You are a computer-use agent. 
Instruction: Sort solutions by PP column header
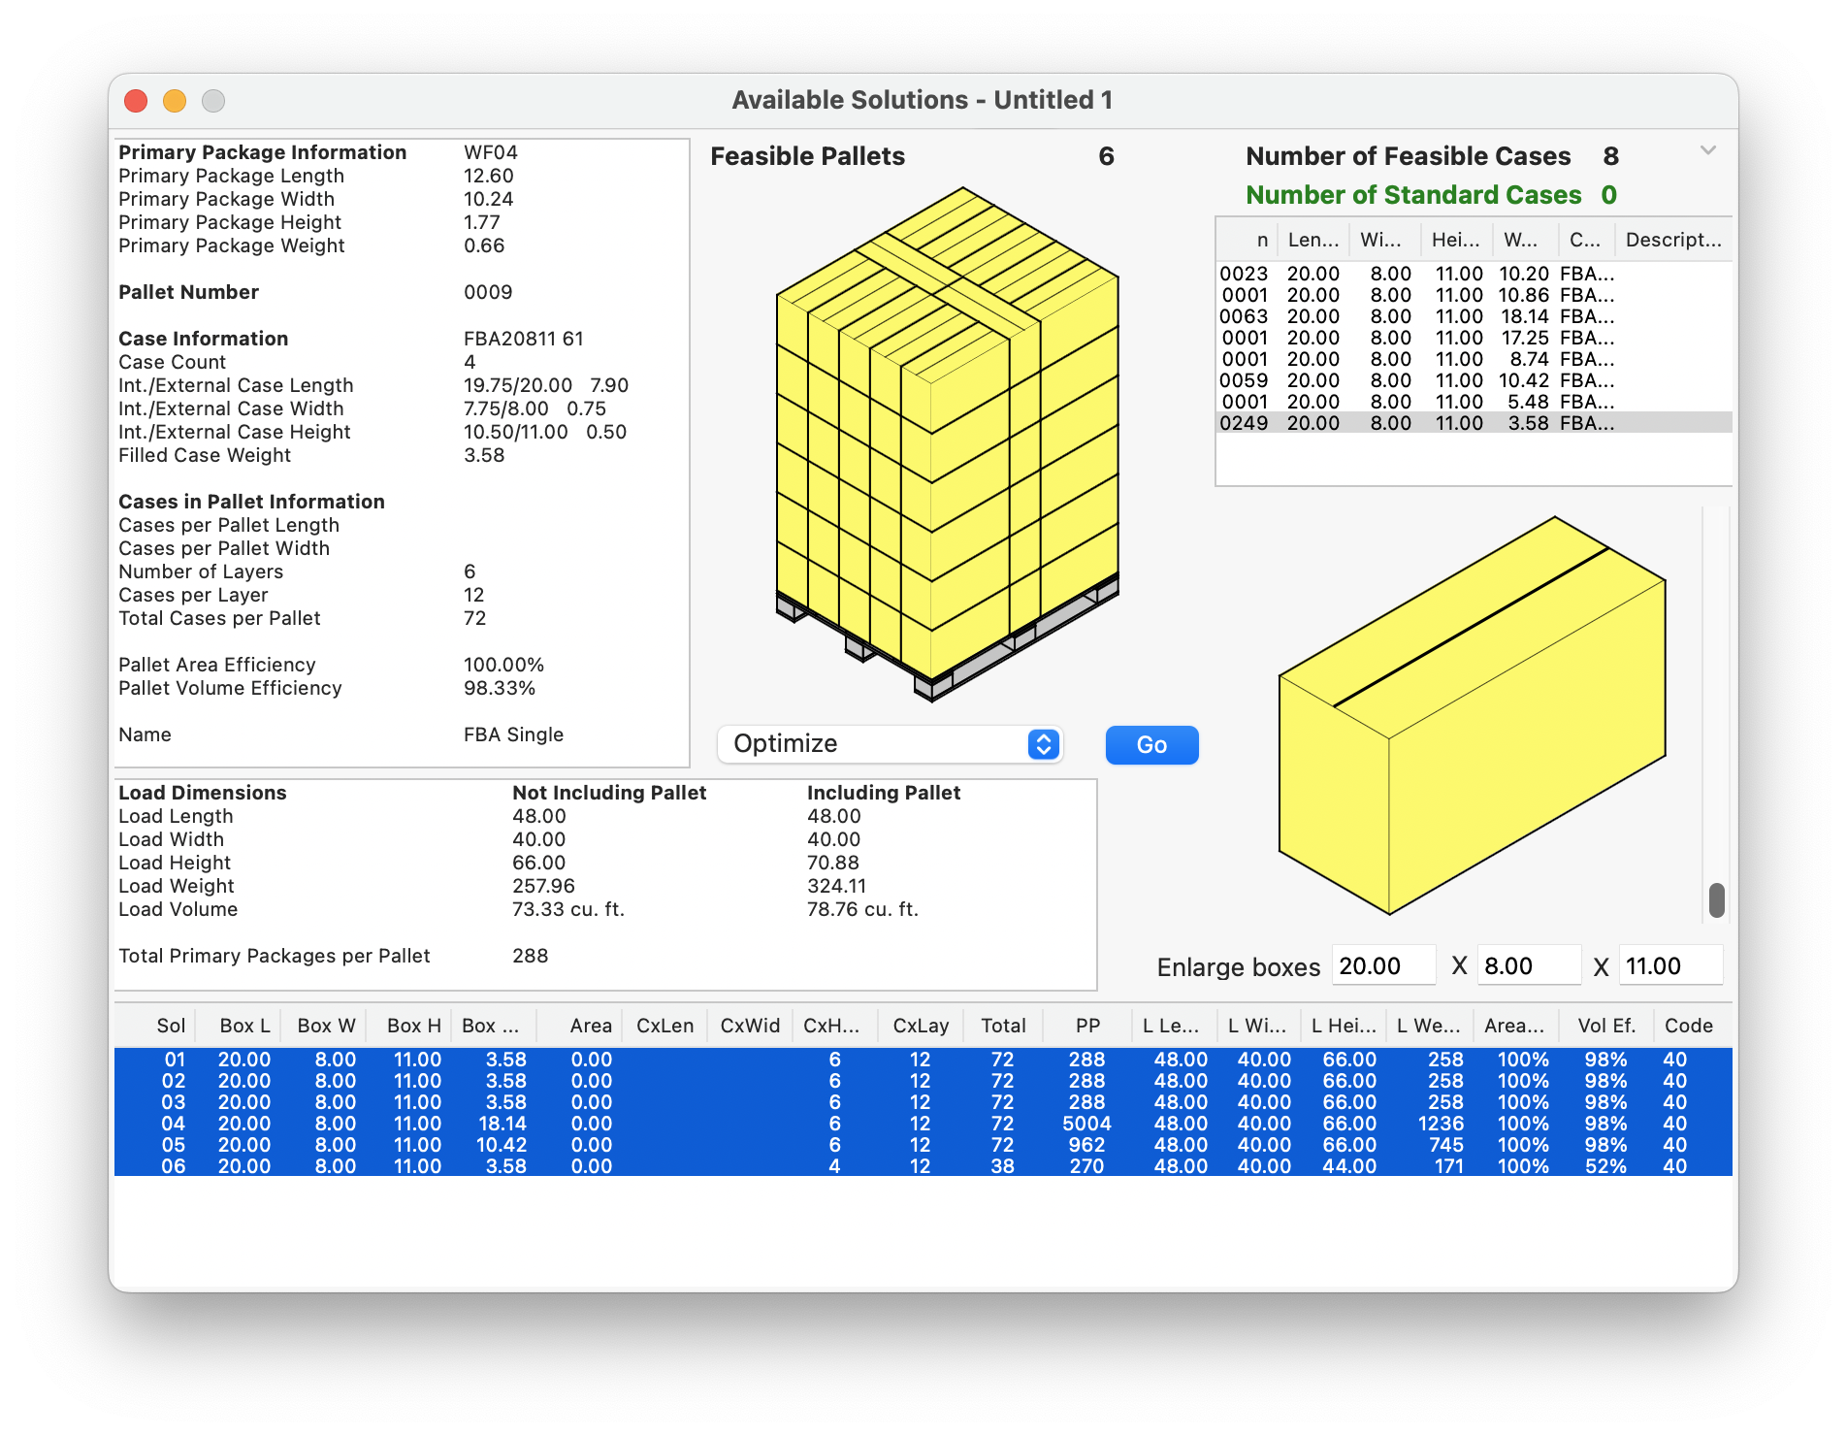(x=1087, y=1026)
